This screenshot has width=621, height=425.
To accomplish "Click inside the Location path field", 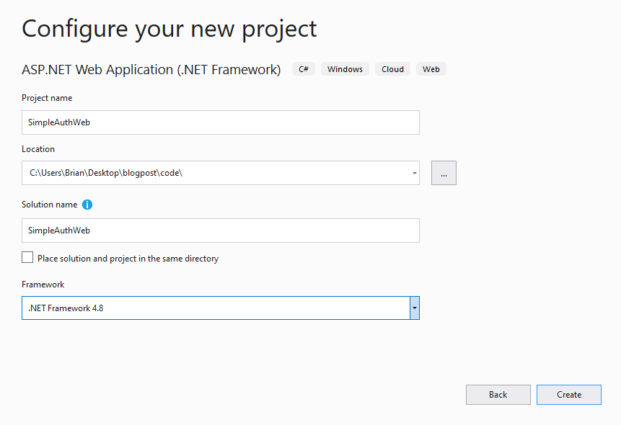I will [x=216, y=173].
